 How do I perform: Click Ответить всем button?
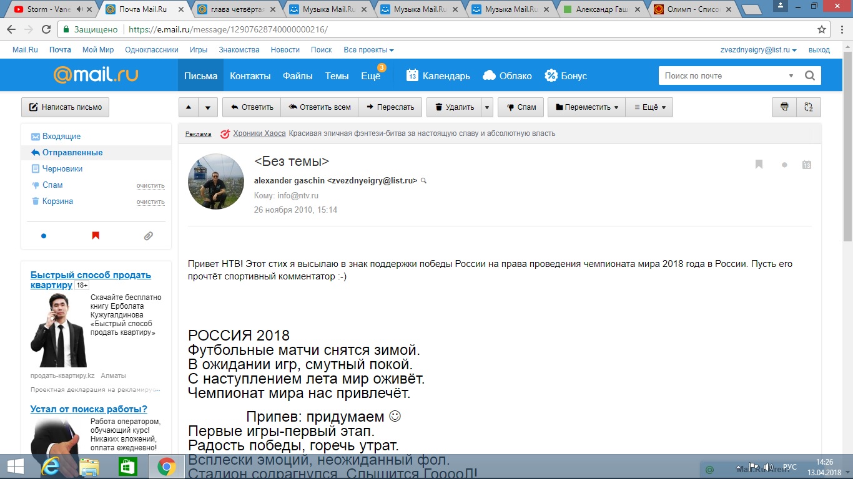(320, 107)
